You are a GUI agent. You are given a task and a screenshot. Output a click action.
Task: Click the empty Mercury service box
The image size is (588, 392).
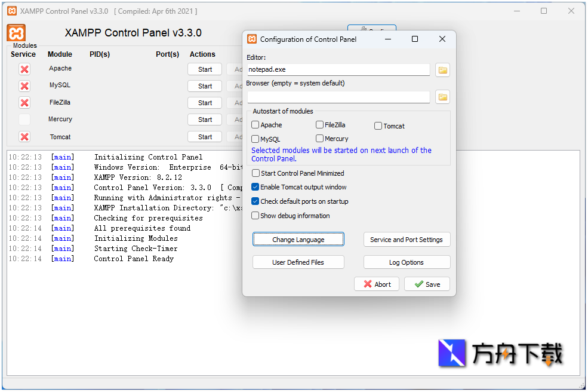pyautogui.click(x=24, y=120)
